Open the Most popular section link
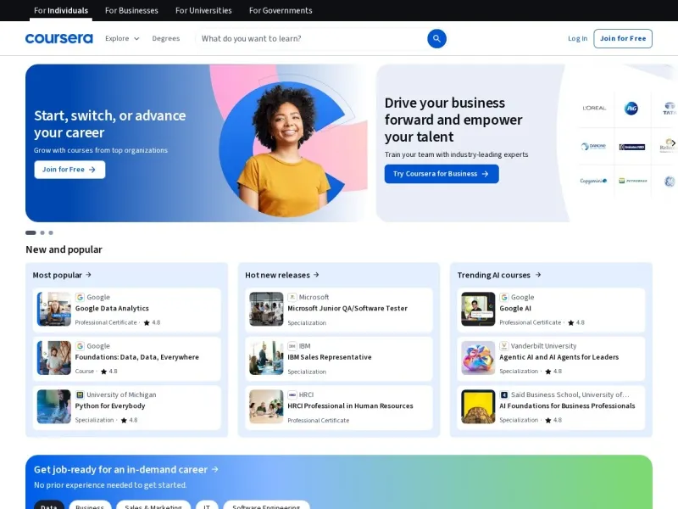678x509 pixels. (62, 275)
